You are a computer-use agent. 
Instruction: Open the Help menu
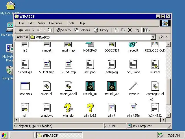(x=82, y=23)
